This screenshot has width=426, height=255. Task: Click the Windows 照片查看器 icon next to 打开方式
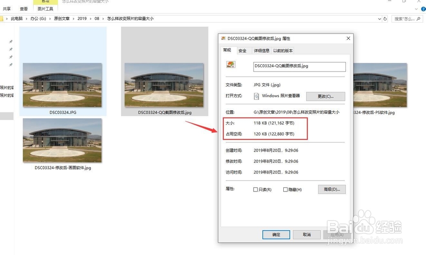click(x=257, y=96)
